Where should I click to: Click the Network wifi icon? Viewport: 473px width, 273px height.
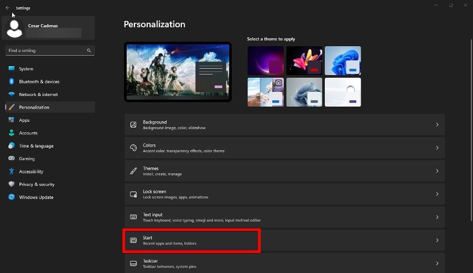click(x=12, y=94)
